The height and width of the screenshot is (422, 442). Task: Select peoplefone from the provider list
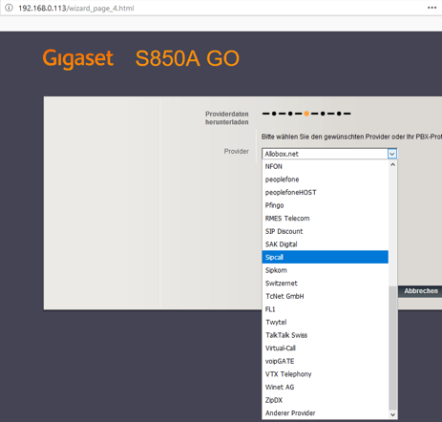click(326, 179)
